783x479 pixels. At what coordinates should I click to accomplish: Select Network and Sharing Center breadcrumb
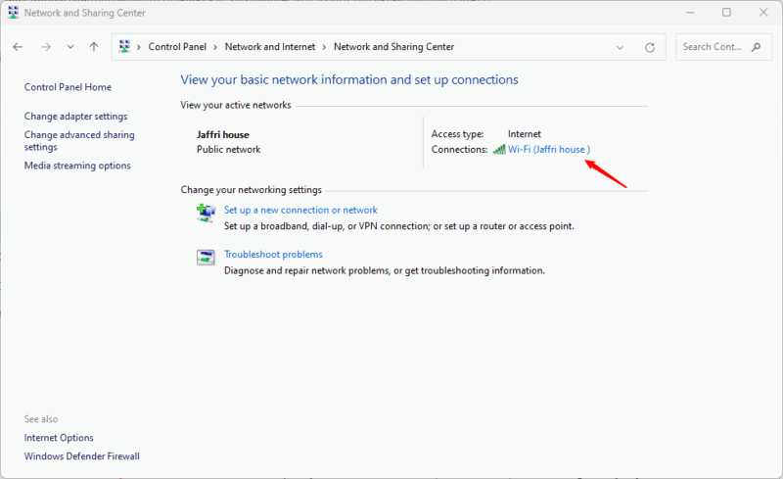tap(393, 46)
